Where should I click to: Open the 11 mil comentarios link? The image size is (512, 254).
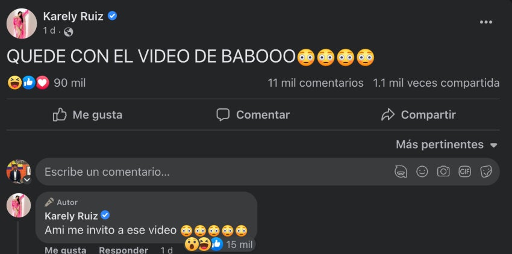point(316,83)
